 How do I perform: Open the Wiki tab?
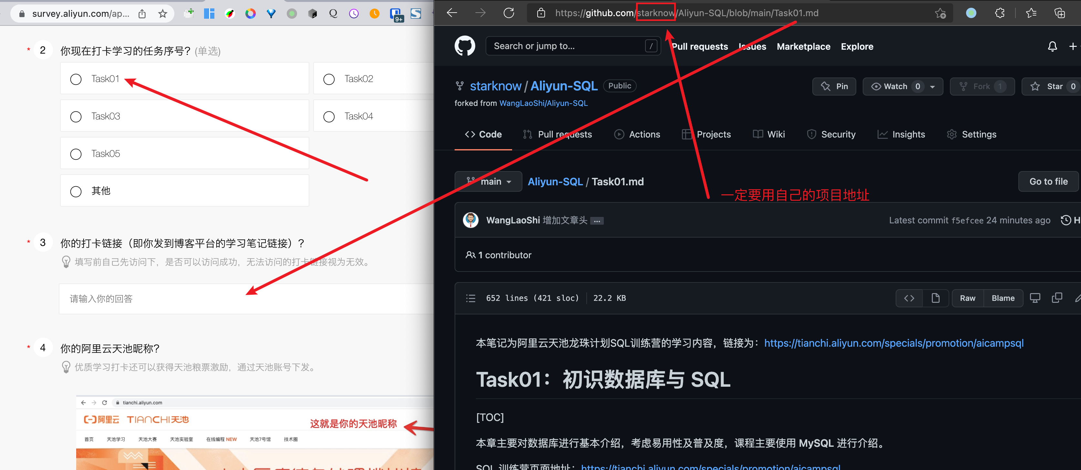click(769, 134)
